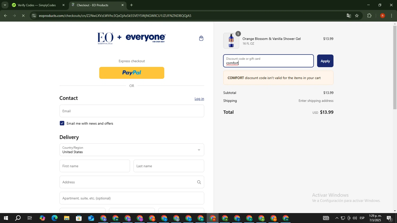The image size is (397, 223).
Task: Click the browser address bar URL
Action: [x=115, y=16]
